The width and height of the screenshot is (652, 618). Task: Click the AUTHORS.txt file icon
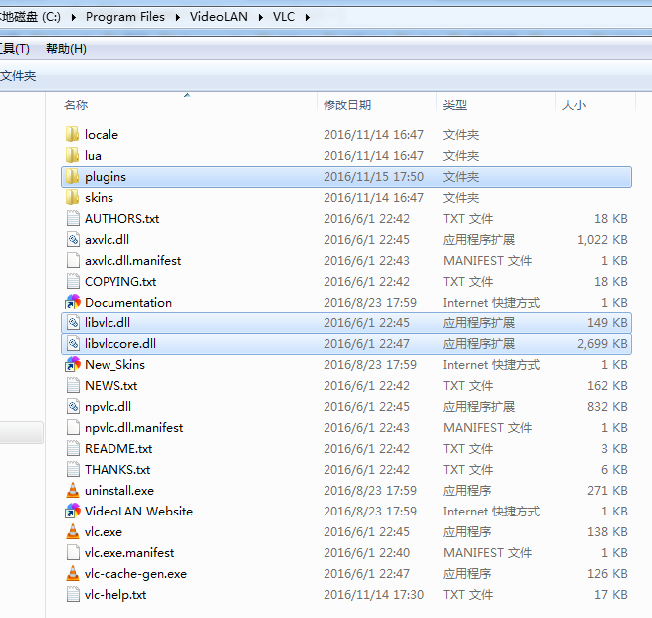coord(73,218)
